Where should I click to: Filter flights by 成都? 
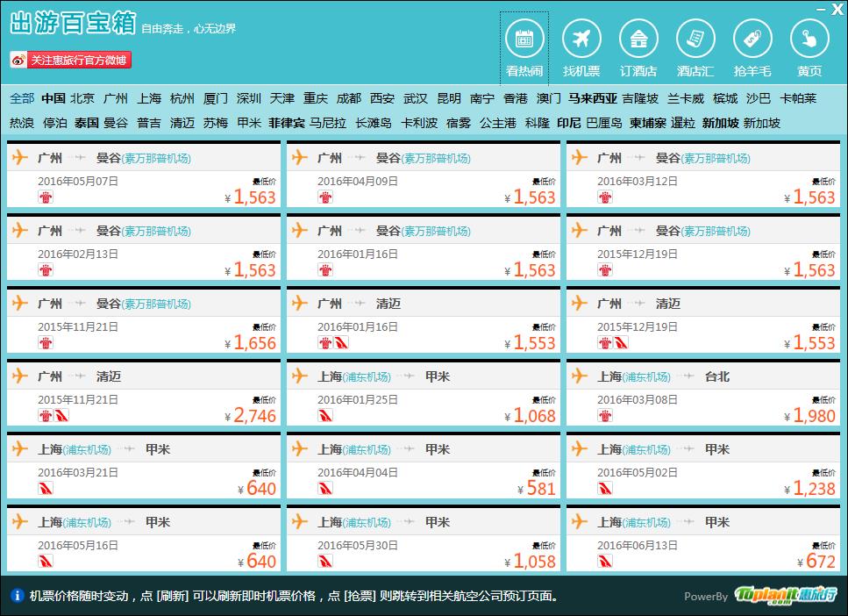click(349, 98)
